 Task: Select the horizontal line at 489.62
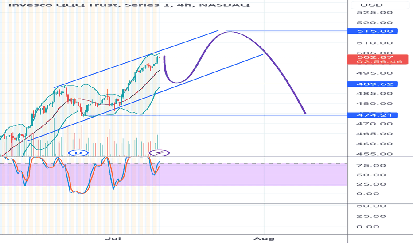(x=265, y=84)
